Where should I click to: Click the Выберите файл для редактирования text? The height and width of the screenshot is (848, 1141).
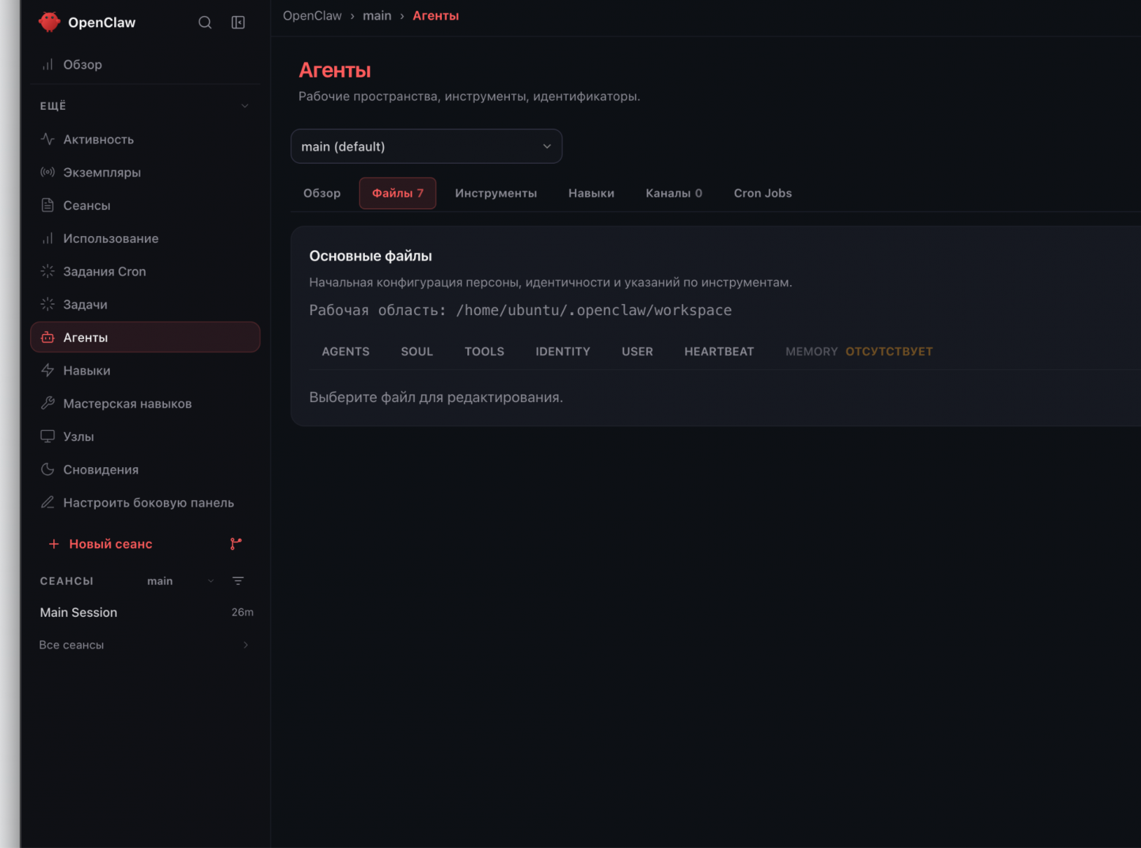point(436,397)
